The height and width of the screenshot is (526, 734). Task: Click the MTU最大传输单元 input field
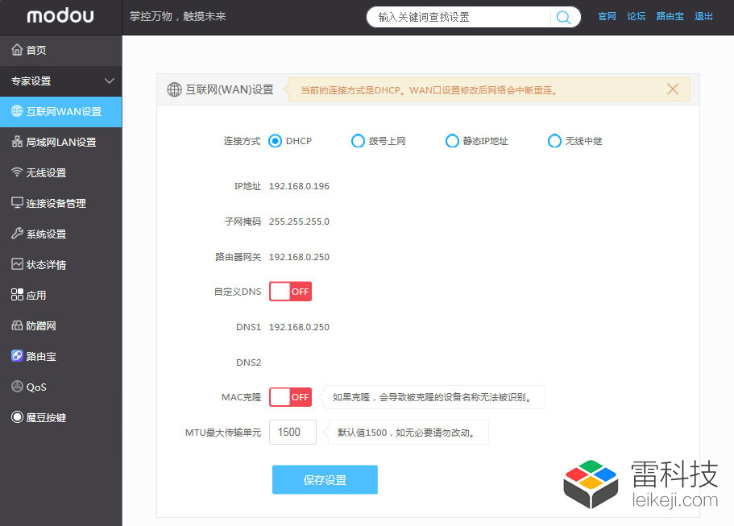(x=292, y=433)
